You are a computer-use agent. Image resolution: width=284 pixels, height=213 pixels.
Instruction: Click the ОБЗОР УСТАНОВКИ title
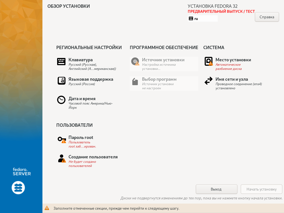pyautogui.click(x=69, y=6)
